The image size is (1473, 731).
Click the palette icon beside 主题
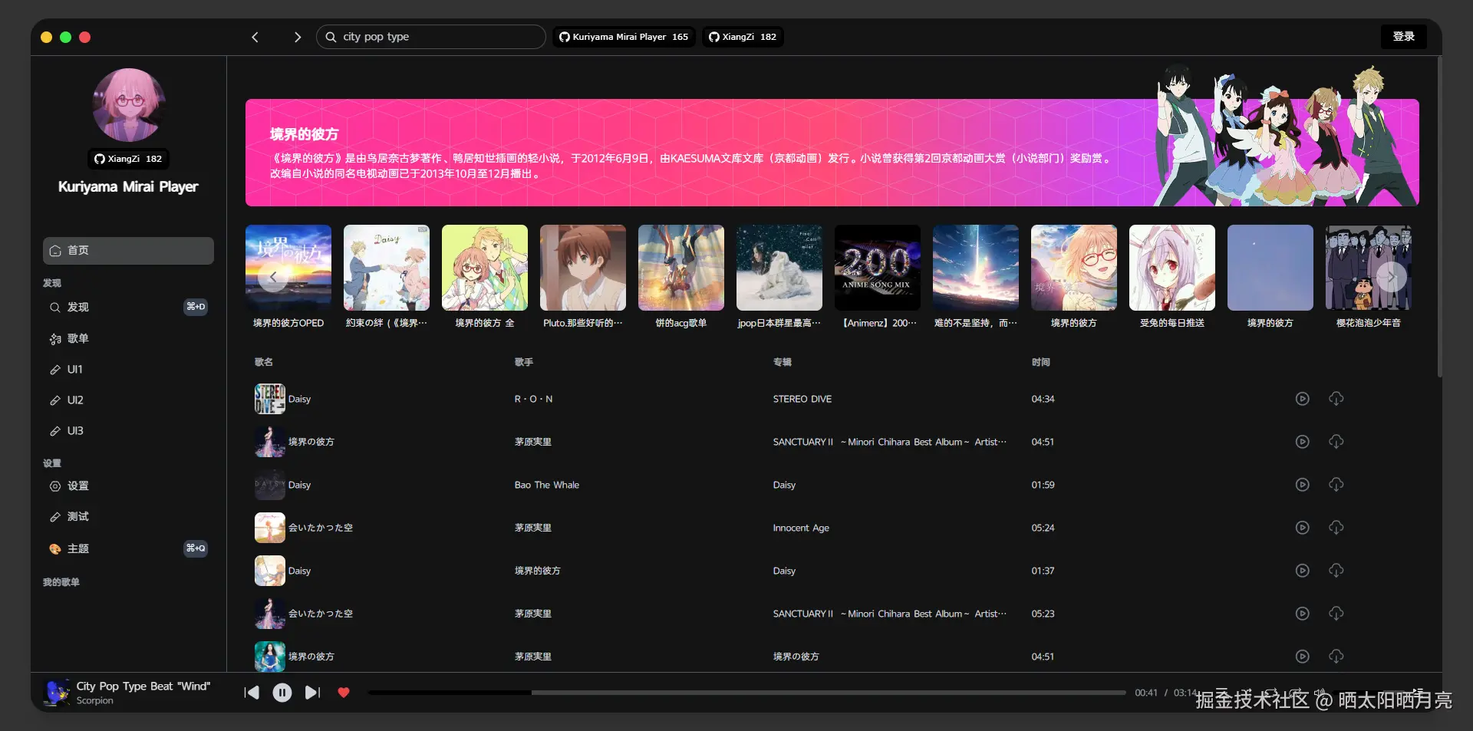55,548
